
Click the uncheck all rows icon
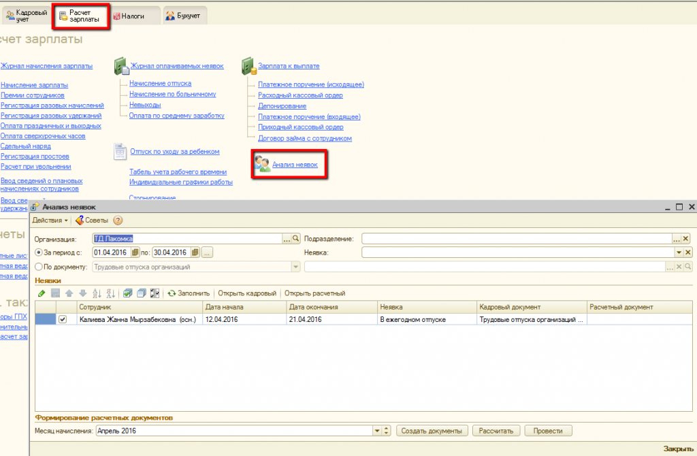(x=142, y=293)
